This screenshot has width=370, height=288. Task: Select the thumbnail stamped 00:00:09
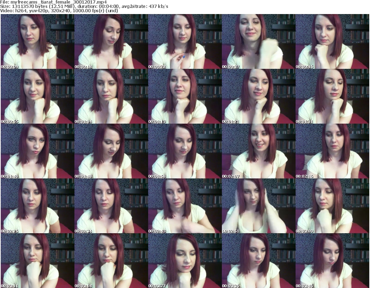click(x=37, y=41)
